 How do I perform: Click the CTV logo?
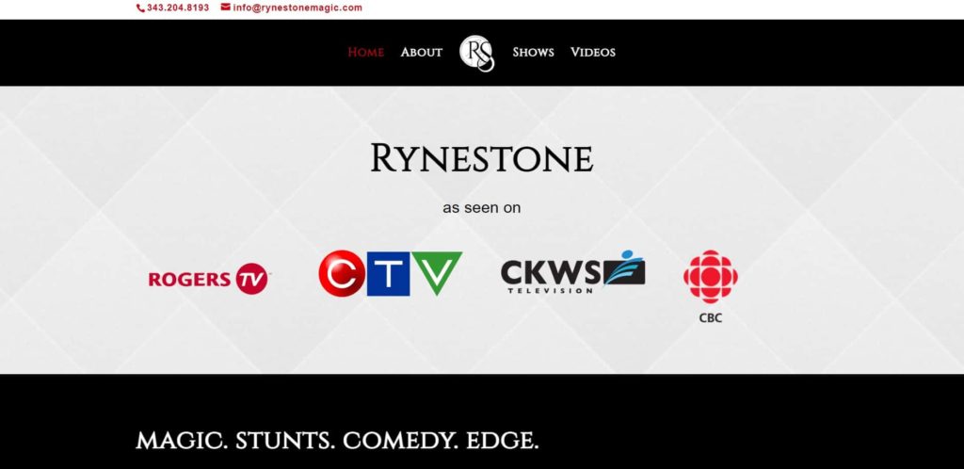pos(391,273)
